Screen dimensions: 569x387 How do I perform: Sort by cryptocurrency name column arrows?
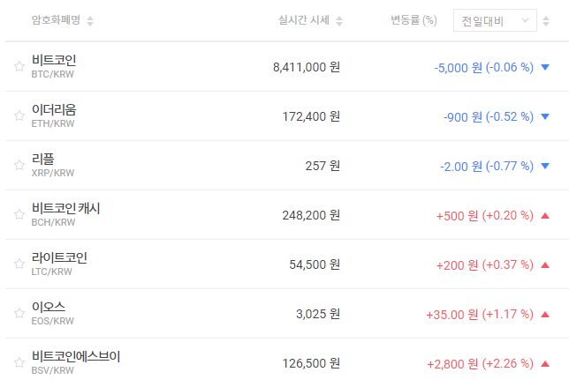(x=90, y=20)
